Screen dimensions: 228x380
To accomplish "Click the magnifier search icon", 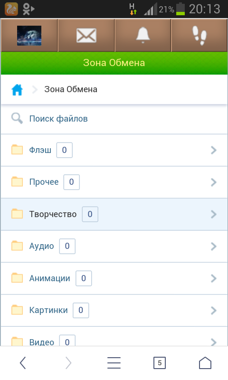I will 17,118.
